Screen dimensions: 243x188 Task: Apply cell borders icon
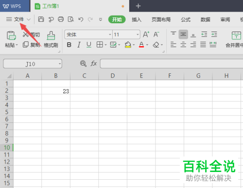point(100,45)
